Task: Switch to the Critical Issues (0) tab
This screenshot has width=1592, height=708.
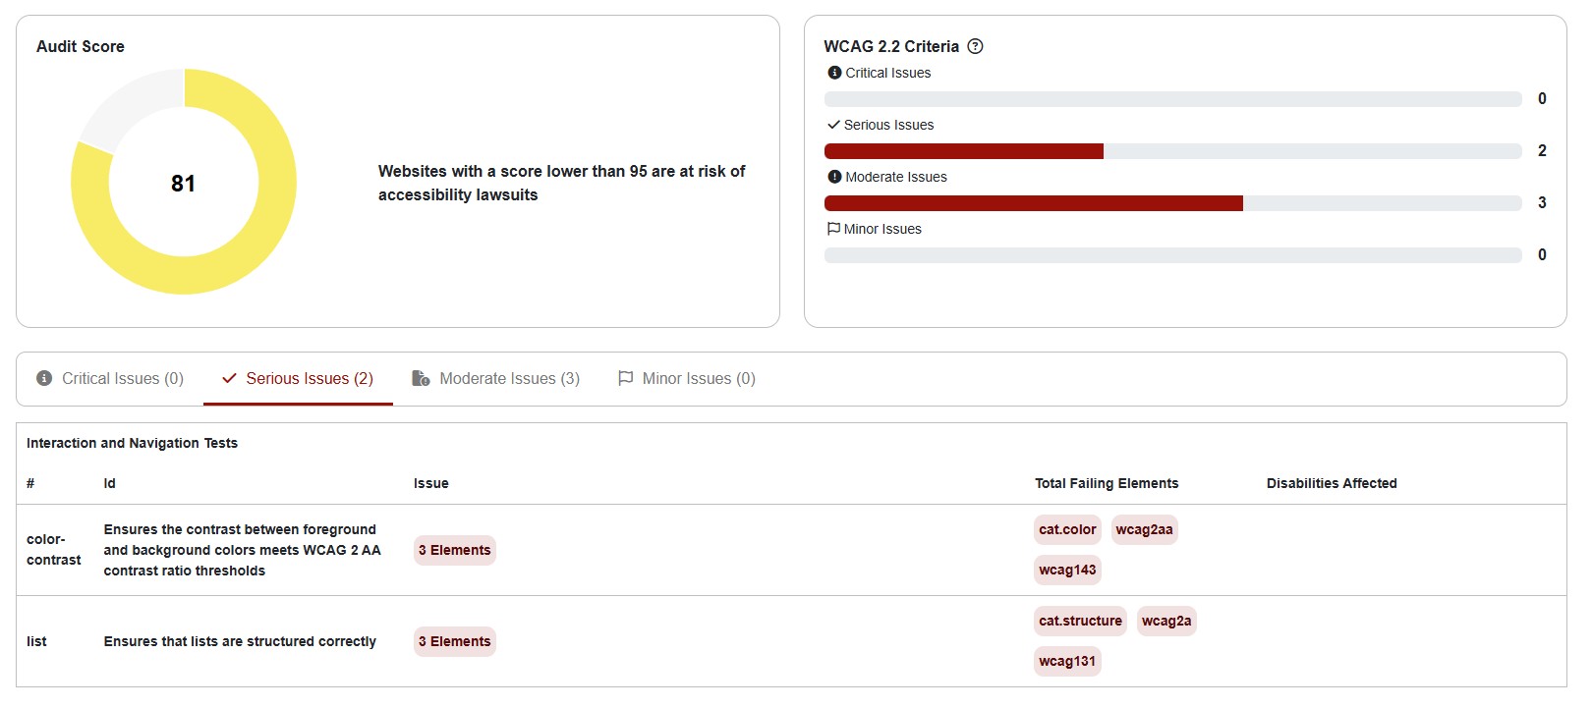Action: coord(110,378)
